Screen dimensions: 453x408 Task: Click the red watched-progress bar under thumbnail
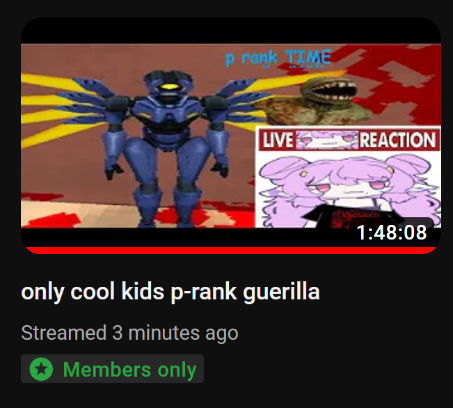coord(231,251)
